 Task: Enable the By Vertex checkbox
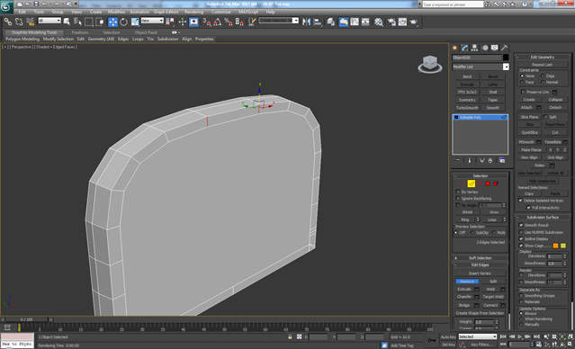458,192
